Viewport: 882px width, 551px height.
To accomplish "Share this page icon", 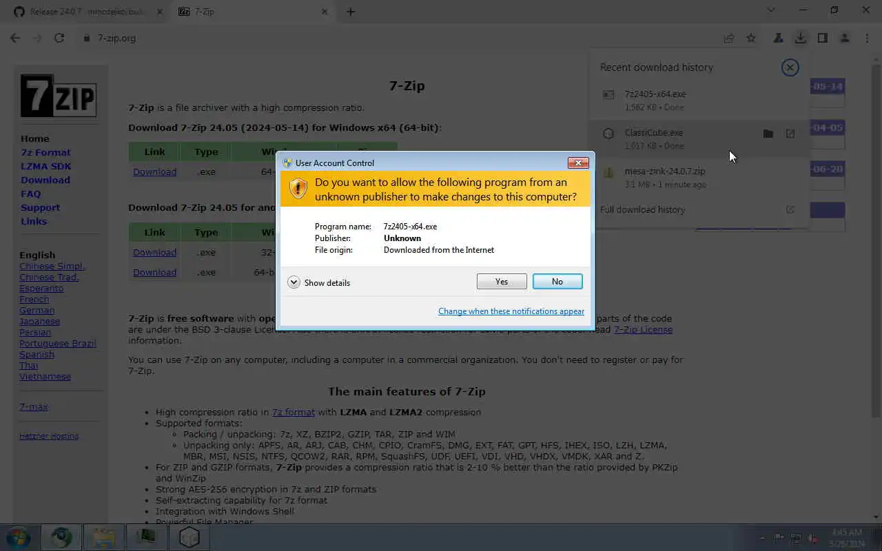I will (729, 38).
